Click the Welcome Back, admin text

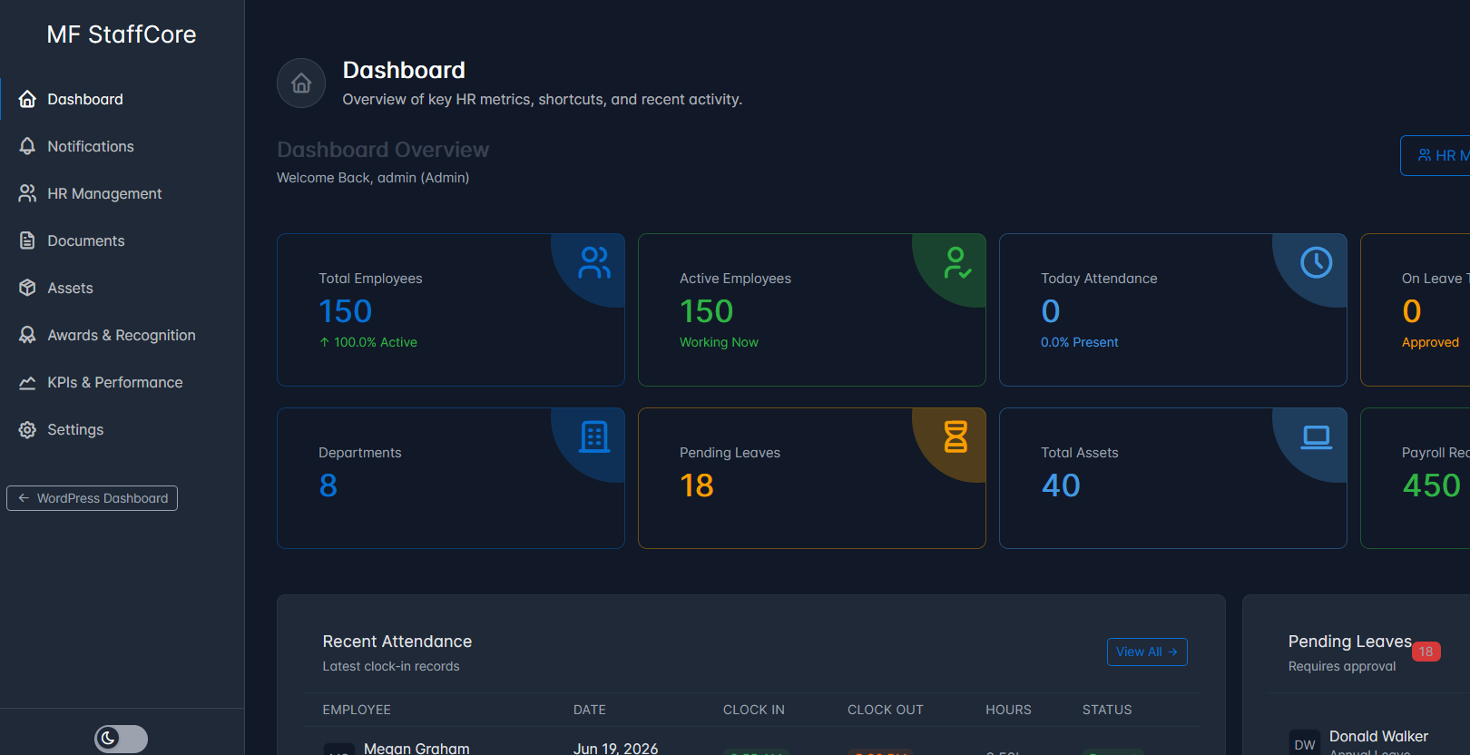point(373,178)
